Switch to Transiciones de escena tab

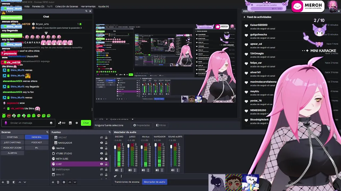pos(127,182)
